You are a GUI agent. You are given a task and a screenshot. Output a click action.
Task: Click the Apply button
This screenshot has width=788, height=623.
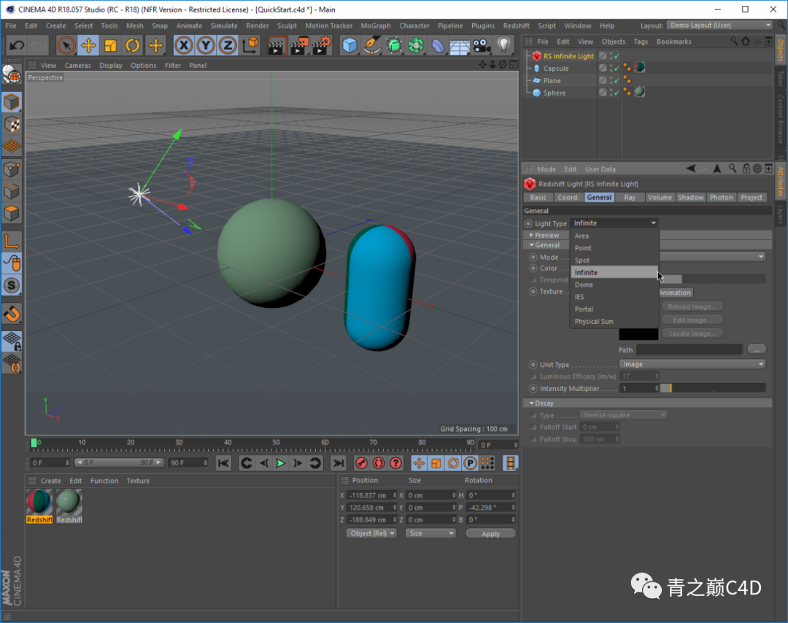click(x=490, y=534)
